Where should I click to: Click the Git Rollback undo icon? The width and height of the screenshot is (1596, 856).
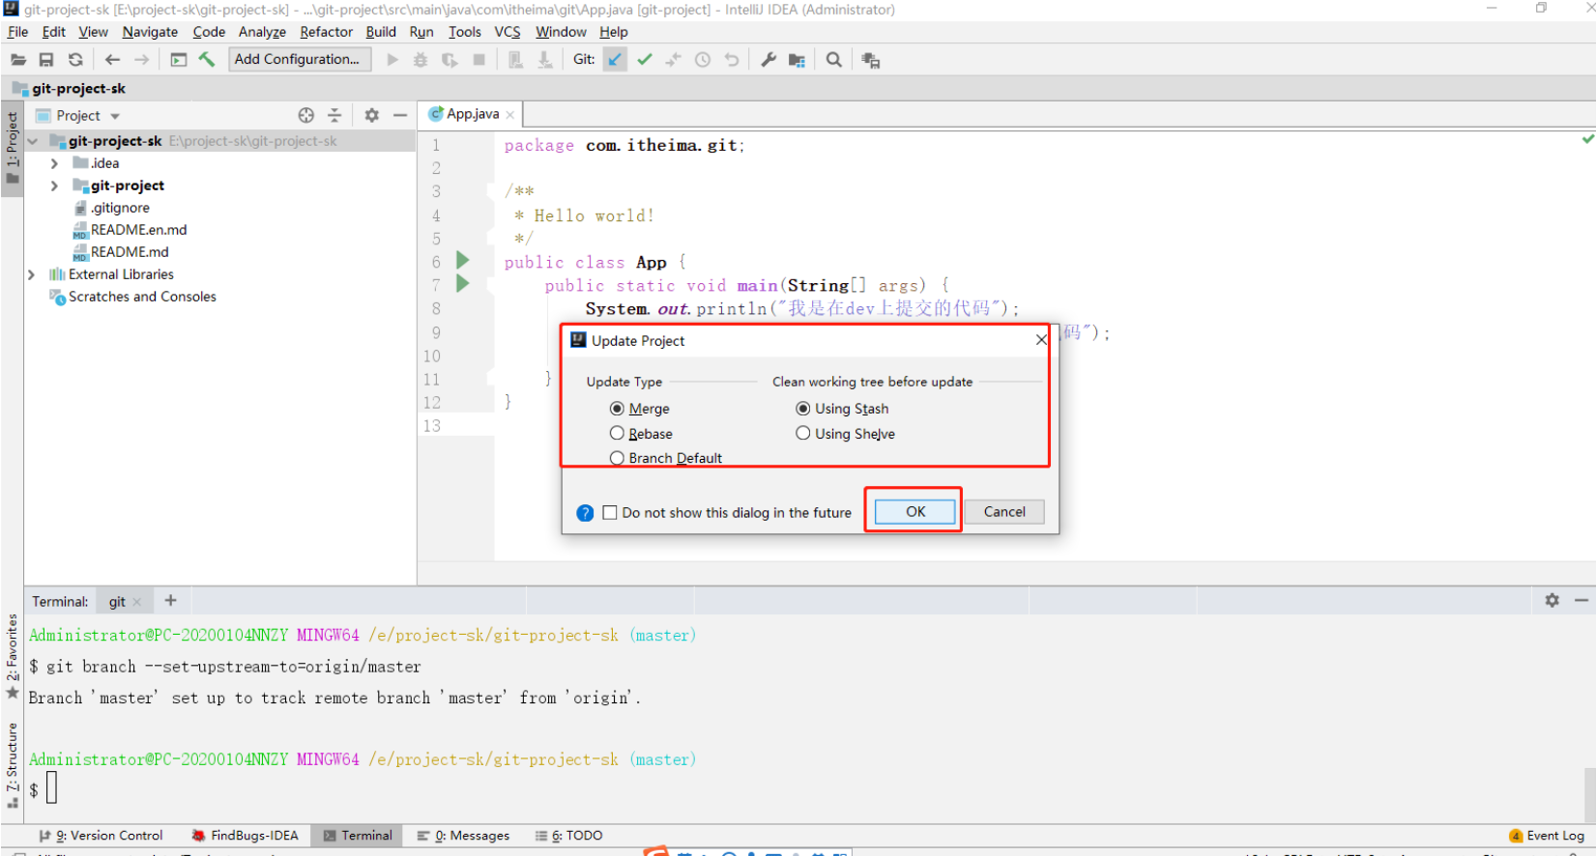732,60
